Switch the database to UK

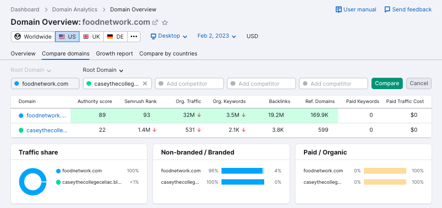(x=91, y=37)
